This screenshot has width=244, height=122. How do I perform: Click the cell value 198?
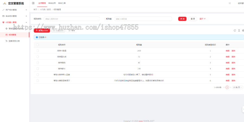click(x=139, y=69)
